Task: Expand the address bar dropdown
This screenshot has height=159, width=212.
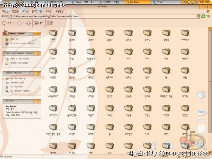Action: (x=198, y=16)
